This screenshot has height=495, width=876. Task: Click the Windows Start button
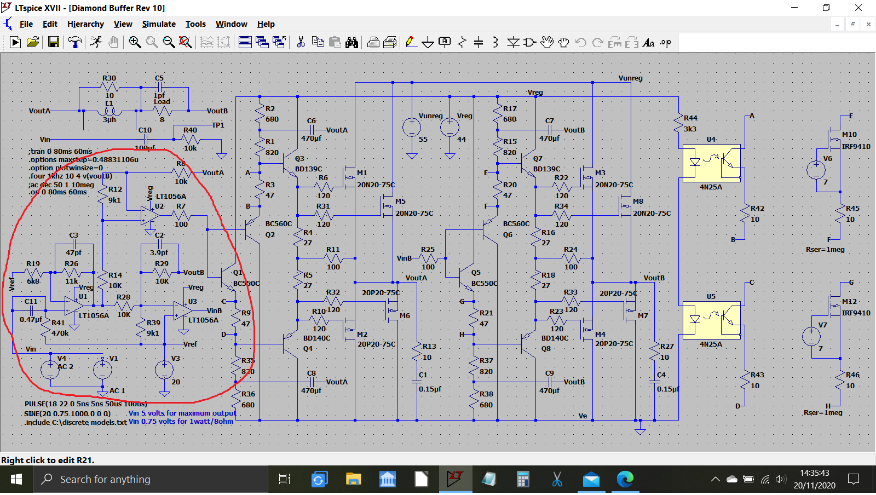16,480
